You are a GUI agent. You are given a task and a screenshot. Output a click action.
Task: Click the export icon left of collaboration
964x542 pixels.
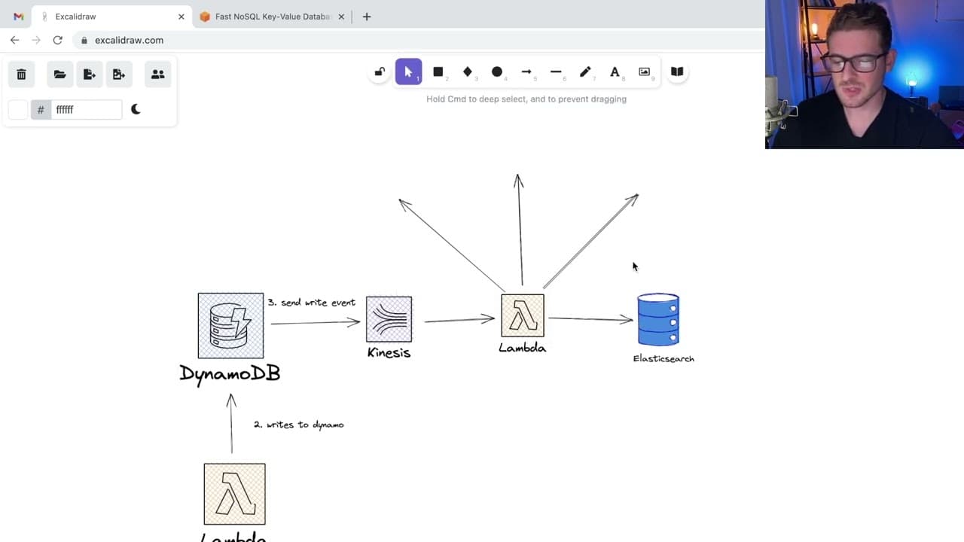click(x=119, y=74)
